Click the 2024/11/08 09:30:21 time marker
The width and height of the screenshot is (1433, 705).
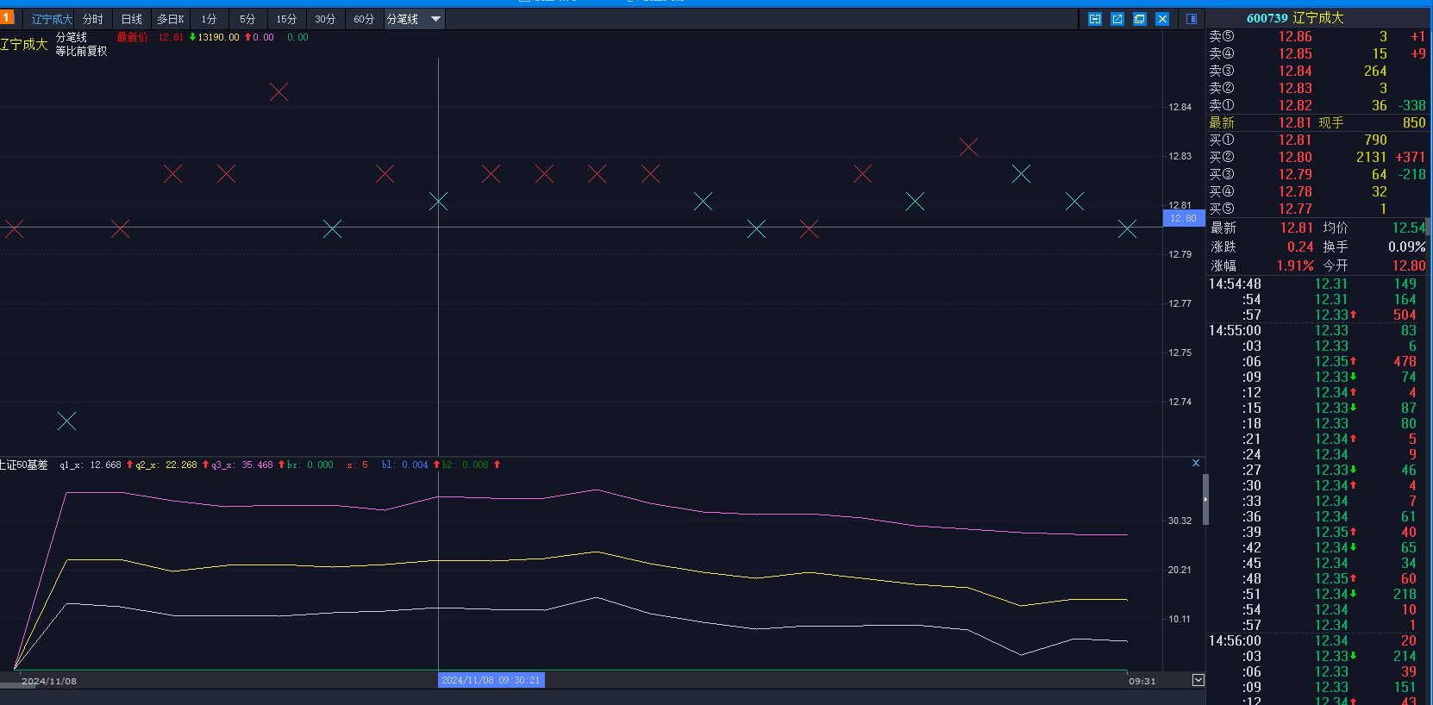491,680
